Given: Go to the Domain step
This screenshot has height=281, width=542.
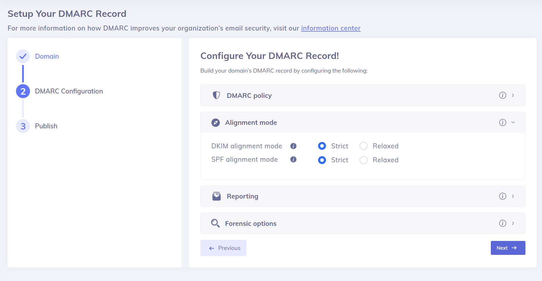Looking at the screenshot, I should [x=47, y=56].
